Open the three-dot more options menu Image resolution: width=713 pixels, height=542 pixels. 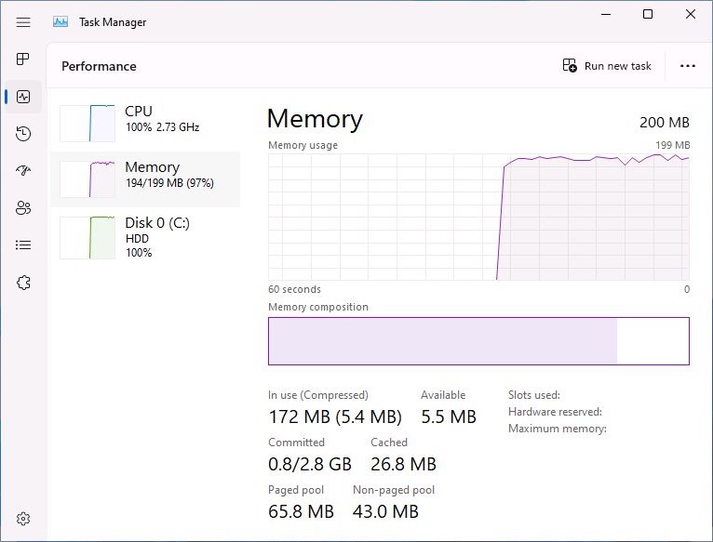tap(688, 66)
